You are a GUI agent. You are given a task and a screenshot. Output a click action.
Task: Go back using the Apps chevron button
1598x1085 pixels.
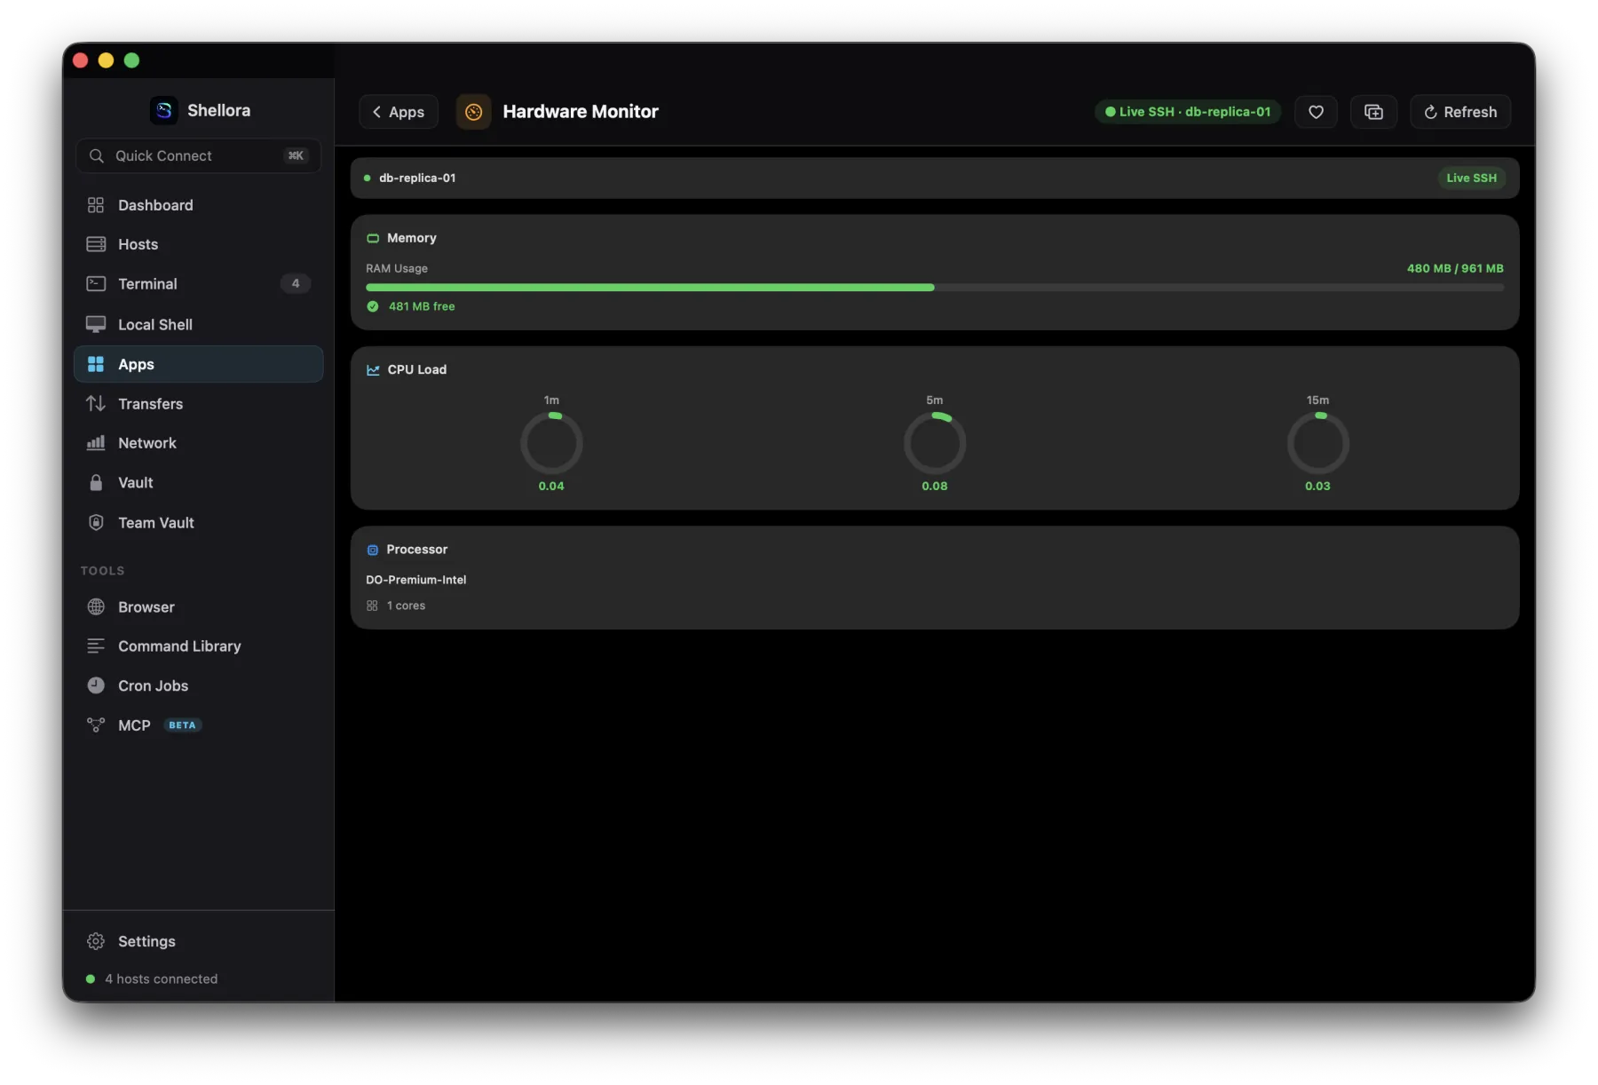[399, 112]
